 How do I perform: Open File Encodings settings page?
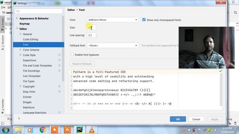point(31,71)
